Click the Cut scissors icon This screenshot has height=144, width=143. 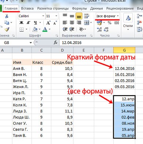tap(7, 16)
